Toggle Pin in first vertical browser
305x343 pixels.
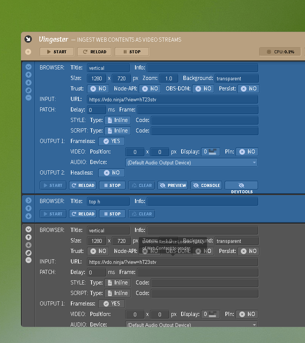pyautogui.click(x=247, y=152)
